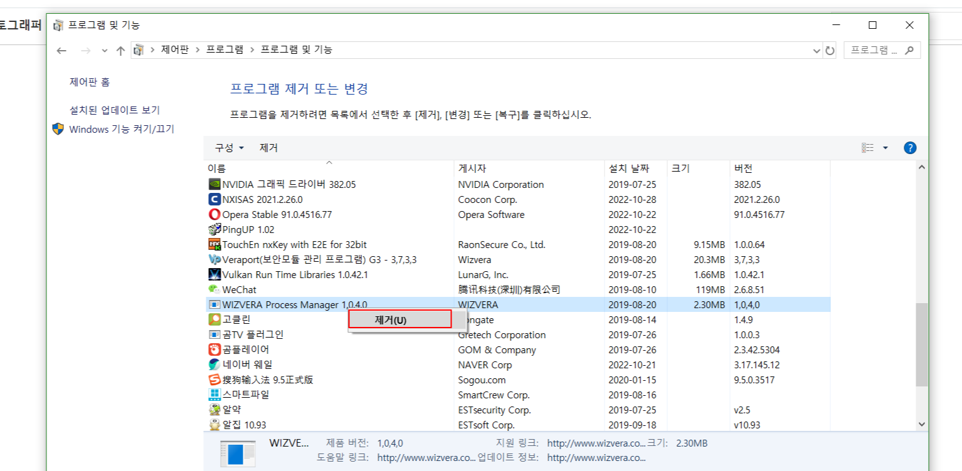Click 프로그램 in the breadcrumb path
Viewport: 962px width, 471px height.
[225, 50]
